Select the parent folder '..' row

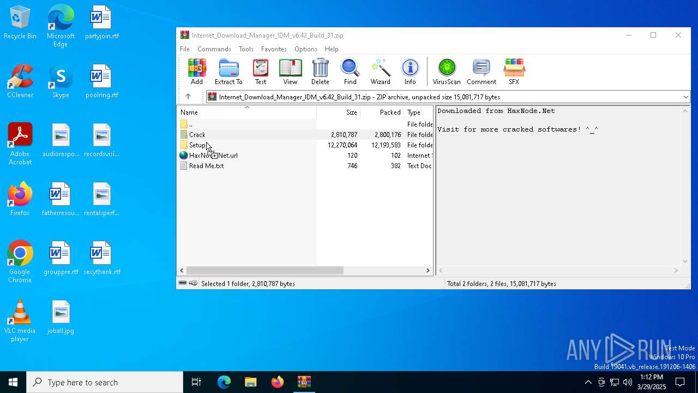pos(305,124)
